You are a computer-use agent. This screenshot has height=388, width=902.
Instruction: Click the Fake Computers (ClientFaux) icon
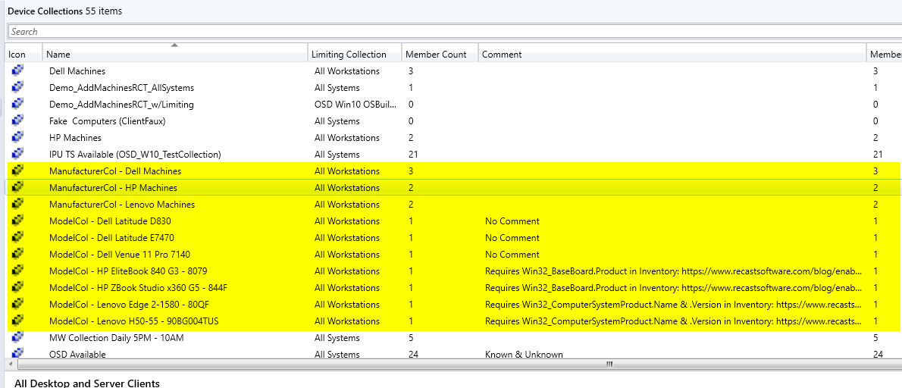pyautogui.click(x=17, y=120)
